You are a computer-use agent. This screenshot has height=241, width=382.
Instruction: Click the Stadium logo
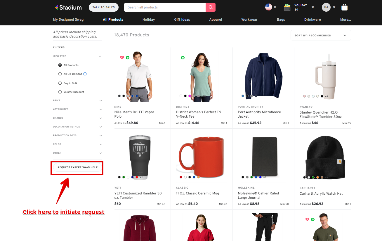click(x=69, y=7)
